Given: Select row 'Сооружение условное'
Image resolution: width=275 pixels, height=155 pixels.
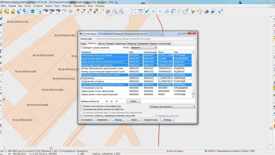Looking at the screenshot, I should 136,81.
